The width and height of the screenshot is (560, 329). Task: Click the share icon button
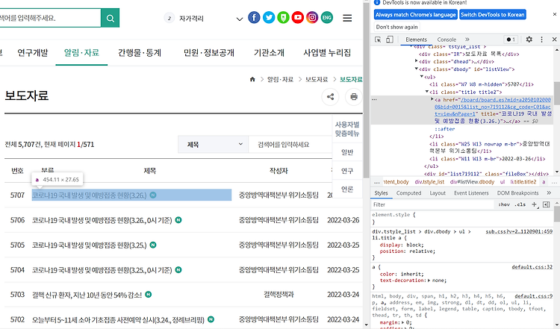[330, 97]
